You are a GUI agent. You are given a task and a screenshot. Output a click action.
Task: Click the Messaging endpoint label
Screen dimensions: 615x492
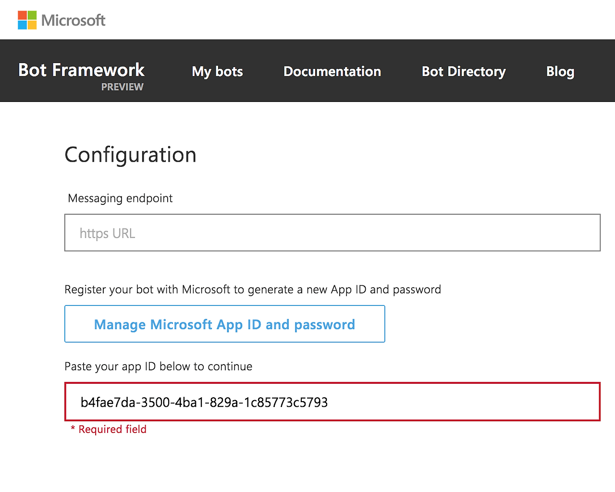click(x=120, y=198)
